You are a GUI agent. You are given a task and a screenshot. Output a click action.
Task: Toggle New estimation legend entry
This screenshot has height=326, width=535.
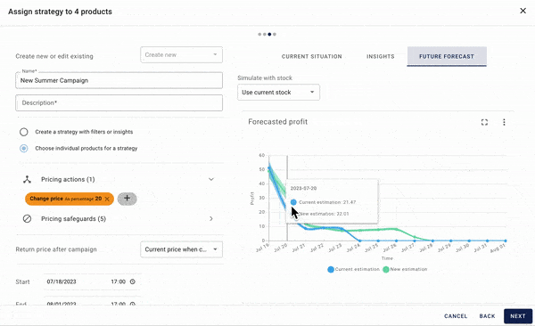(405, 269)
